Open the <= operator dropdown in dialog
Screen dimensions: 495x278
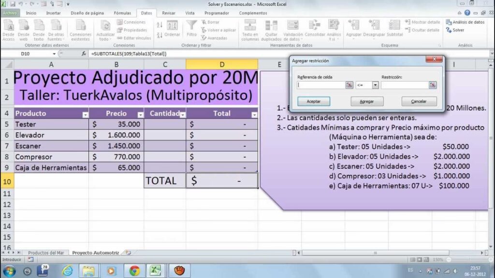coord(375,85)
